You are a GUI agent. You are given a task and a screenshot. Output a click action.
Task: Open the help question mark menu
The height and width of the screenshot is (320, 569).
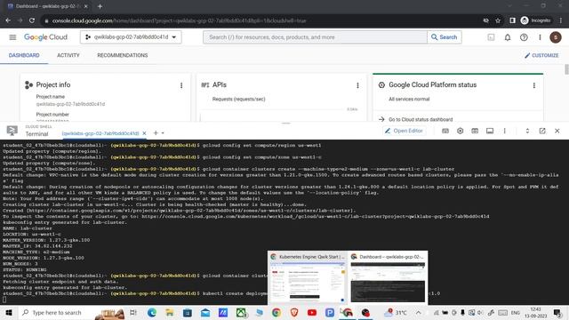click(524, 37)
